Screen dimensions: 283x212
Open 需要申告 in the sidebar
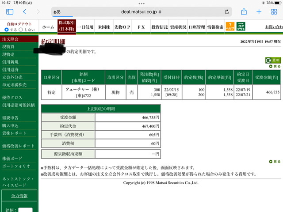[x=10, y=118]
